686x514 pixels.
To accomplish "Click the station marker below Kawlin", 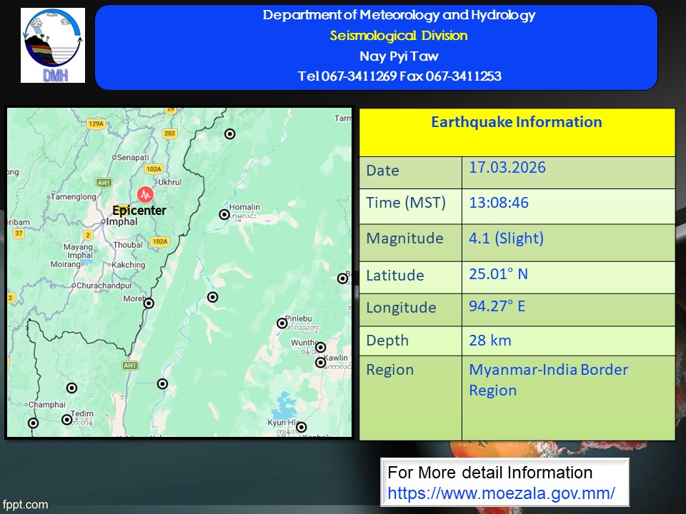I will tap(320, 363).
